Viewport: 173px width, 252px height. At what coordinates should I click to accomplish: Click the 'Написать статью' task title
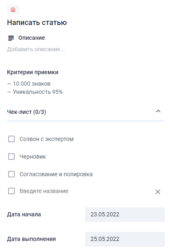point(37,23)
